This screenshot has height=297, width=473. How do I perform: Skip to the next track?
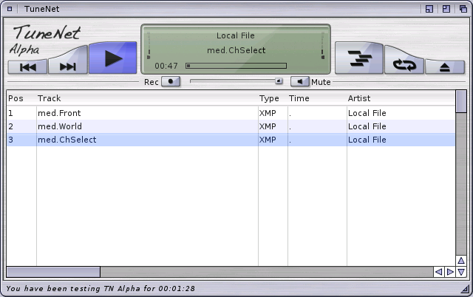tap(68, 66)
